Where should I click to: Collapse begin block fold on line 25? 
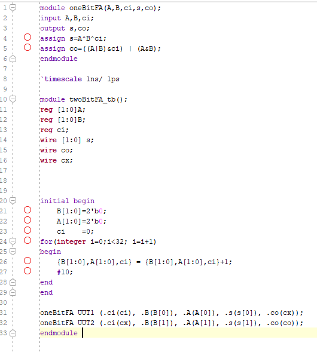click(x=13, y=252)
